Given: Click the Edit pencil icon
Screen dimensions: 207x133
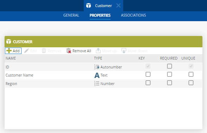Looking at the screenshot, I should coord(26,51).
